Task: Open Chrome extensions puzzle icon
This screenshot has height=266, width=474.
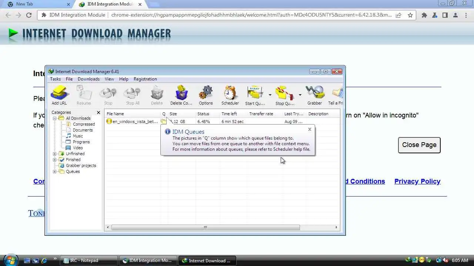Action: click(424, 15)
